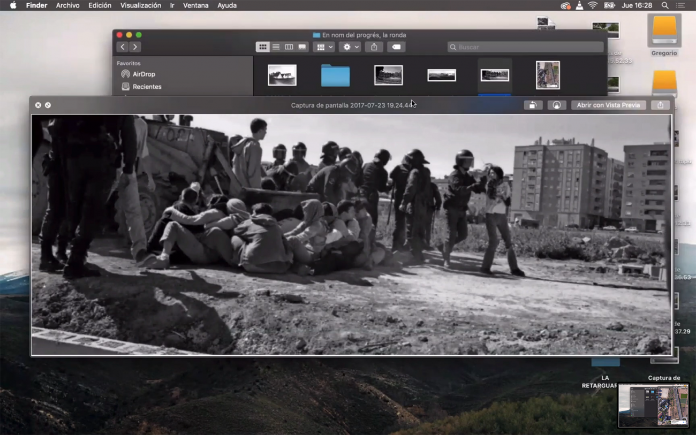Viewport: 696px width, 435px height.
Task: Go back in Finder window
Action: [123, 47]
